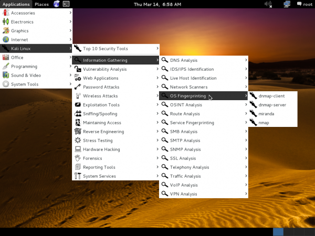The width and height of the screenshot is (315, 236).
Task: Expand IDS/IPS Identification submenu arrow
Action: 246,69
